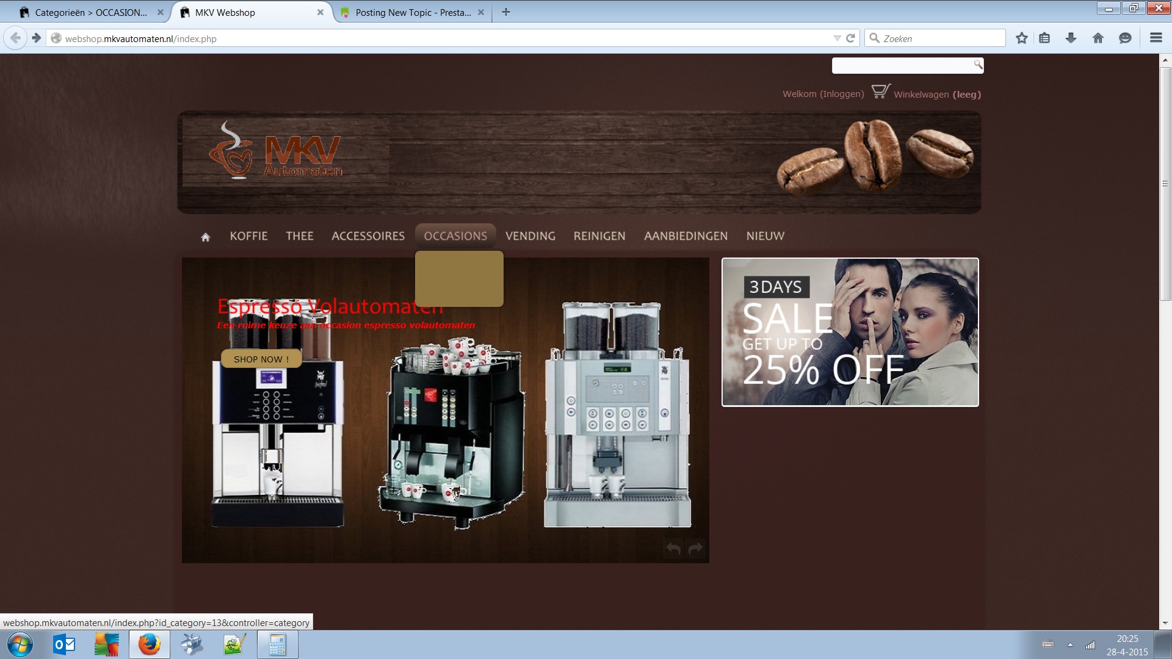
Task: Open the KOFFIE menu item
Action: pos(248,236)
